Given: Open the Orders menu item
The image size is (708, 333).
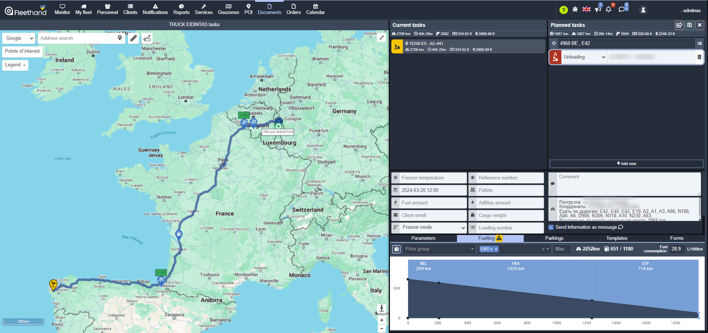Looking at the screenshot, I should click(x=294, y=9).
